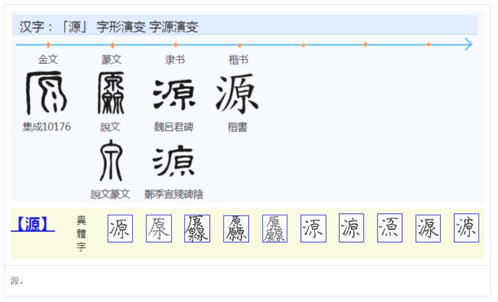Switch to the 金文 stage label
This screenshot has height=302, width=498.
coord(49,59)
